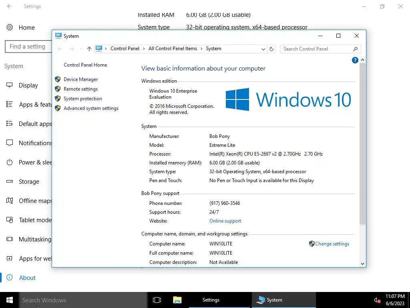Open Advanced system settings
The width and height of the screenshot is (410, 308).
pyautogui.click(x=91, y=108)
